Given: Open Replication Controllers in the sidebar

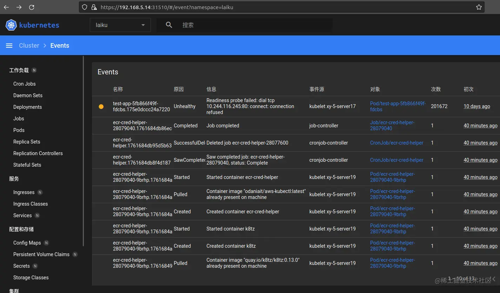Looking at the screenshot, I should click(38, 153).
